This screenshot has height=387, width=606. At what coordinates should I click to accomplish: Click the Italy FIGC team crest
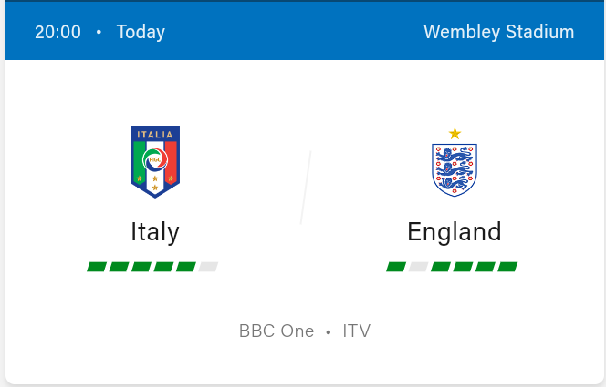[155, 162]
